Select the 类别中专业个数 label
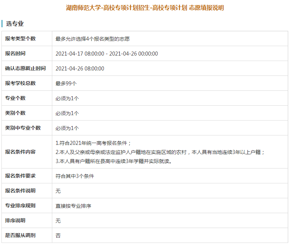The height and width of the screenshot is (244, 290). (x=23, y=128)
